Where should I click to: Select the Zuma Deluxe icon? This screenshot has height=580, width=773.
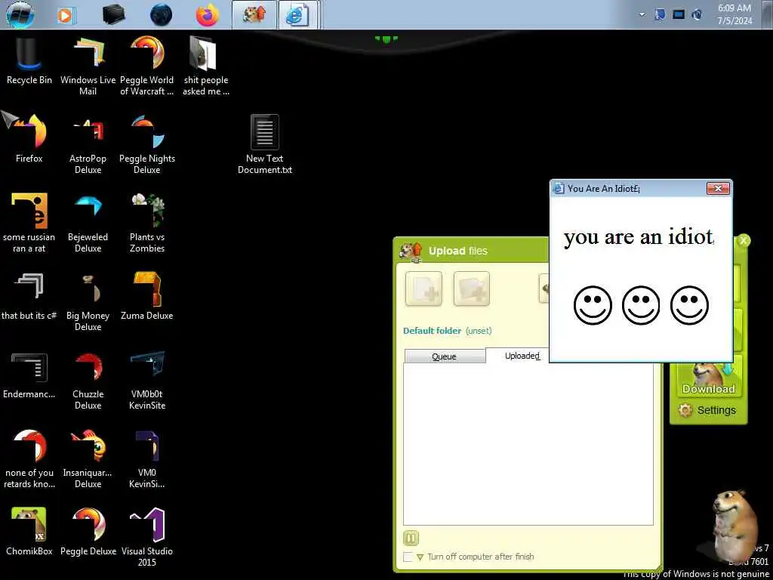tap(147, 296)
